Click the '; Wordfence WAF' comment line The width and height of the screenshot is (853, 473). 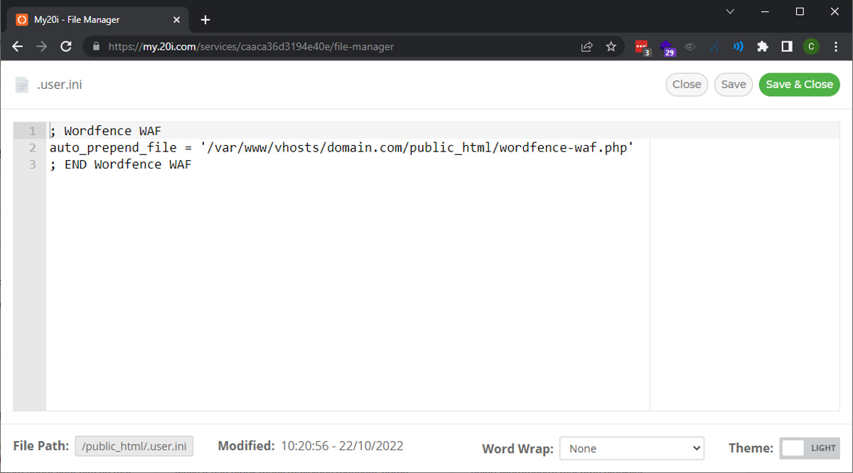click(105, 131)
